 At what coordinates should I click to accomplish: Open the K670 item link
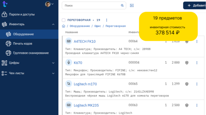click(78, 63)
